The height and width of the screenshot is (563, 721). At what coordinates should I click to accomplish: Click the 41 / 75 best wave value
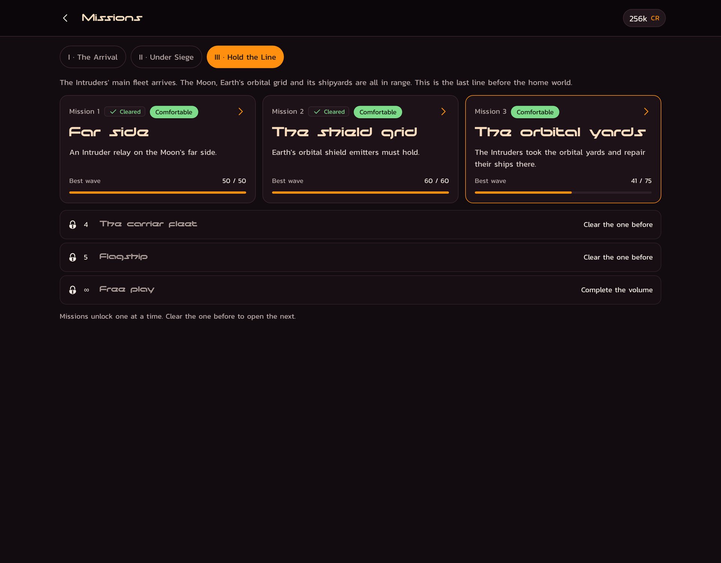point(641,181)
